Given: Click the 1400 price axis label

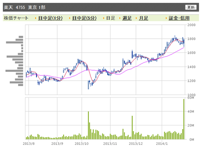Looking at the screenshot, I should point(191,67).
